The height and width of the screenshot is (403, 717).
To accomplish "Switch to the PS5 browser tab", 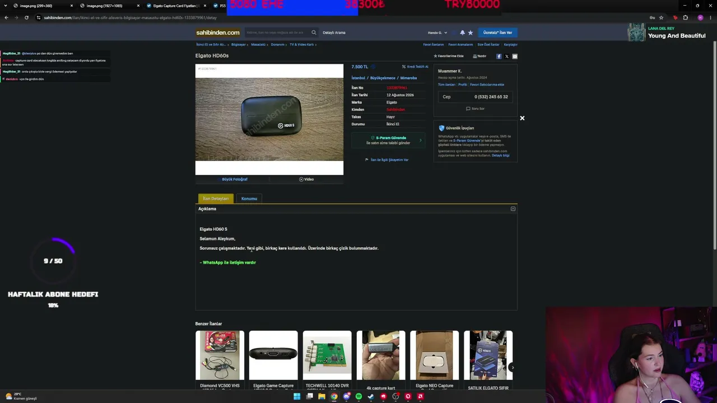I will point(220,6).
